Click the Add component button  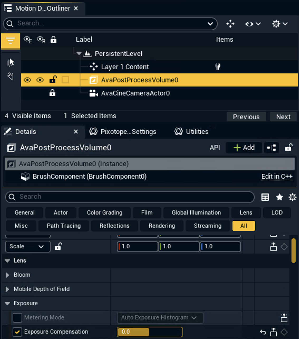[244, 148]
